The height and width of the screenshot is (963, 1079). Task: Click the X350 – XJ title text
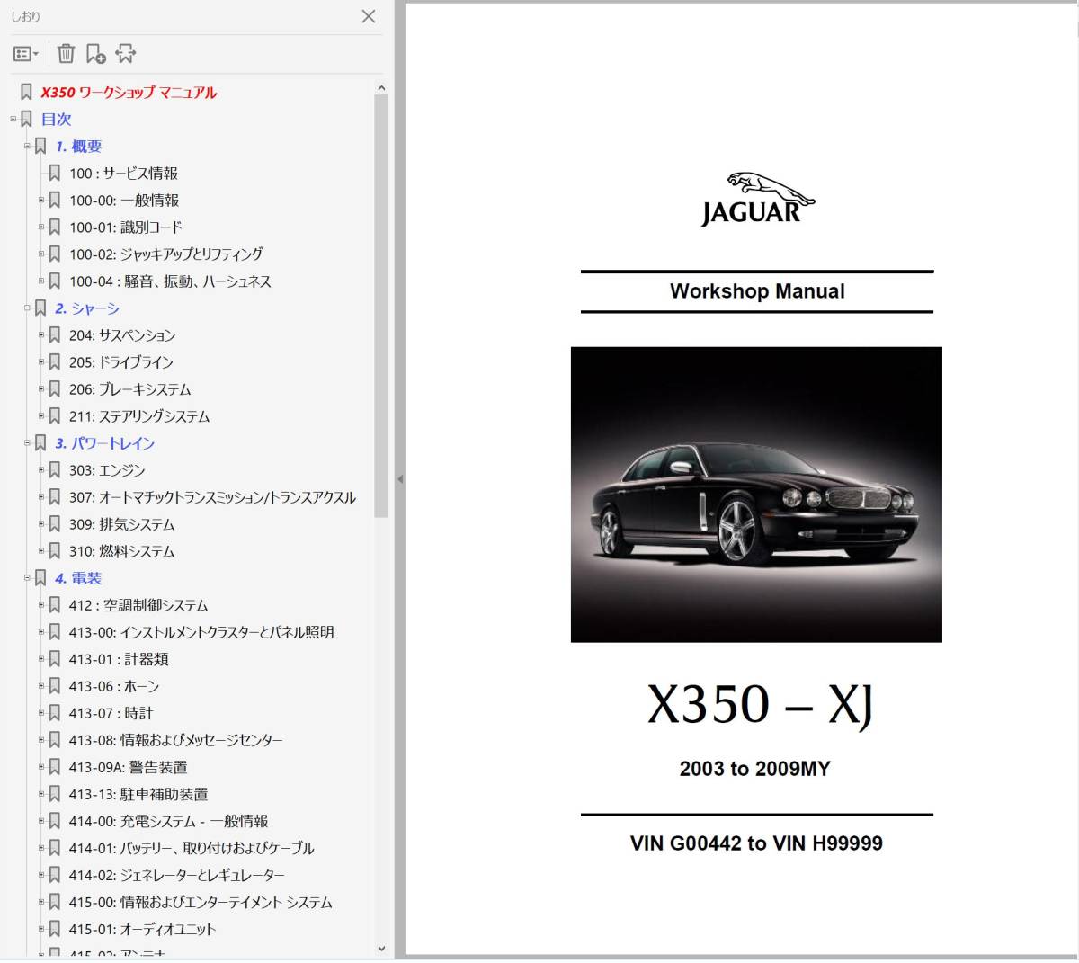coord(760,705)
